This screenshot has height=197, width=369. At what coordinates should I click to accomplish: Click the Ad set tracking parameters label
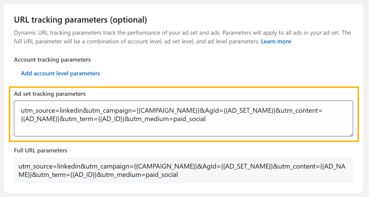click(50, 94)
